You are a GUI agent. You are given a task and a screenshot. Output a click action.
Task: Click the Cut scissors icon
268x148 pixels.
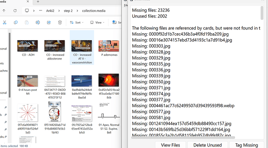(5, 22)
